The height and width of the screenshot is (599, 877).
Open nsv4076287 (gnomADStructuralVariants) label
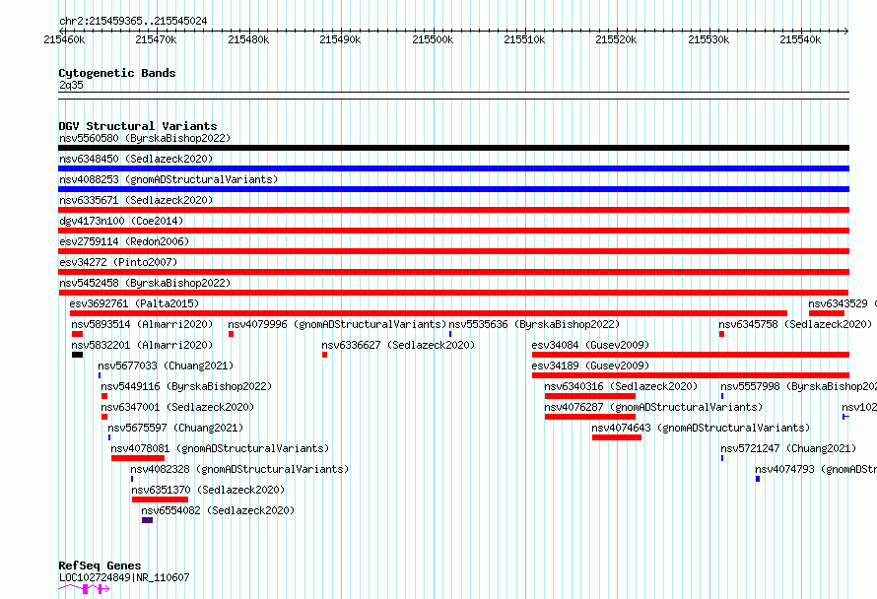(x=653, y=407)
